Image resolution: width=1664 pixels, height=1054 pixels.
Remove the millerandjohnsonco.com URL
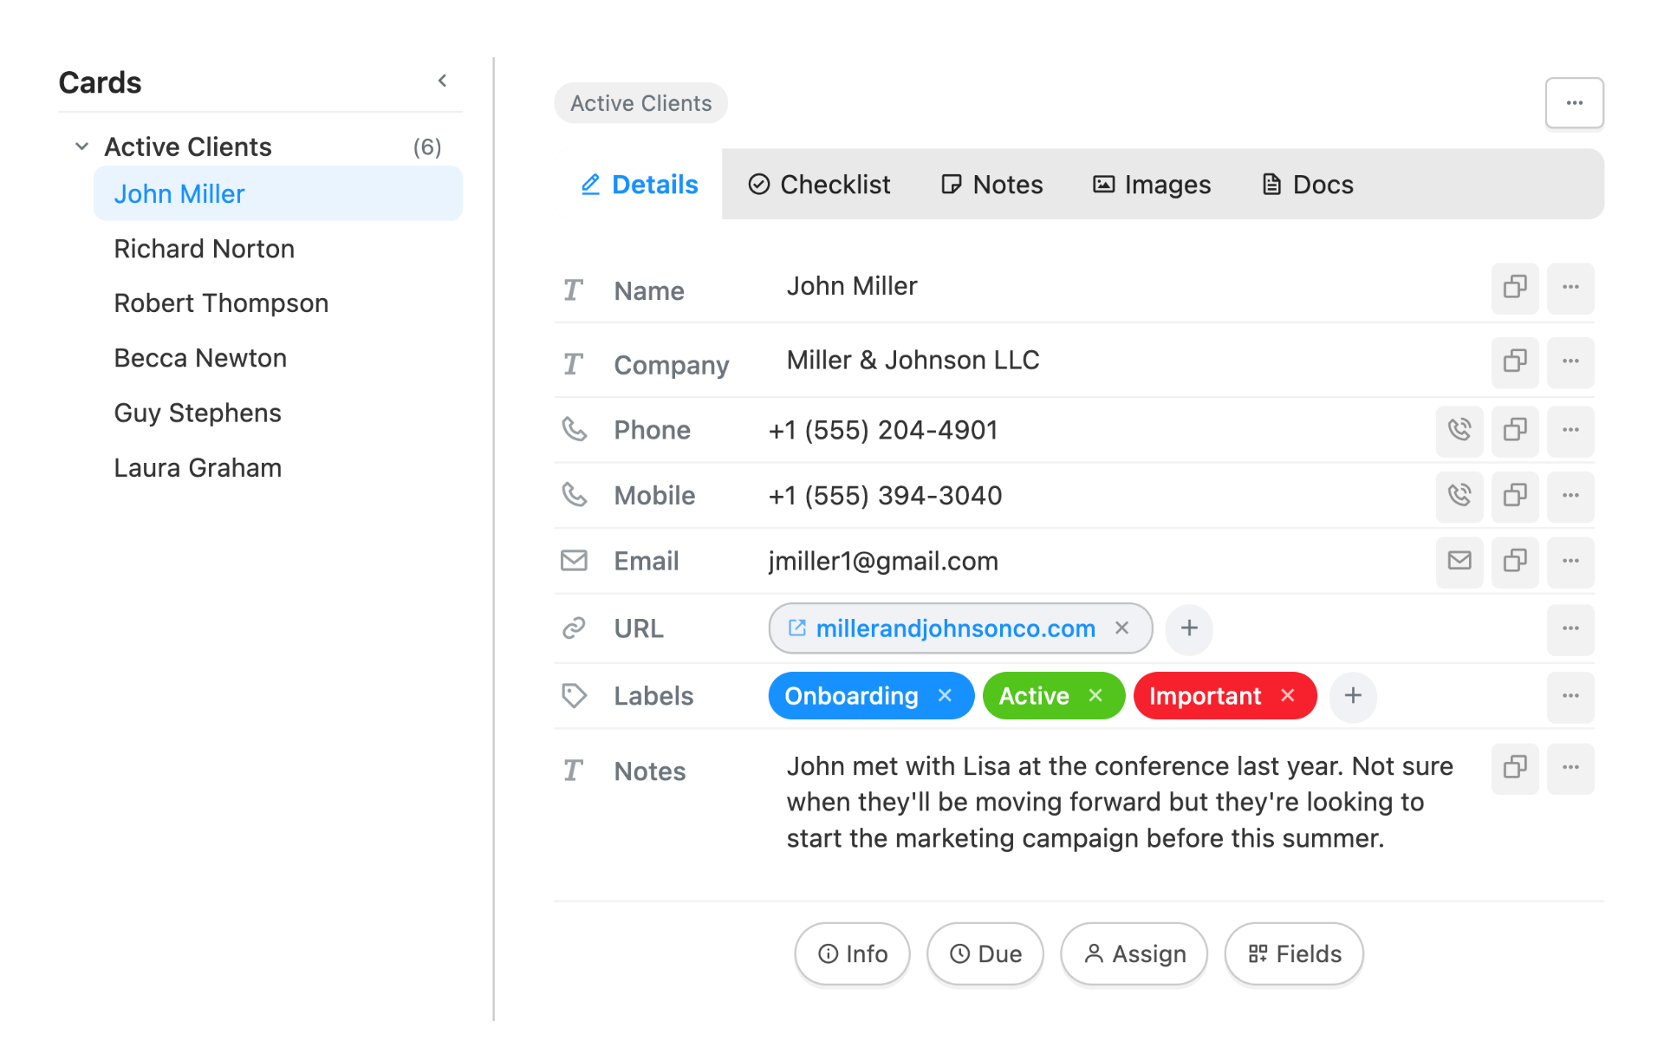(x=1121, y=628)
